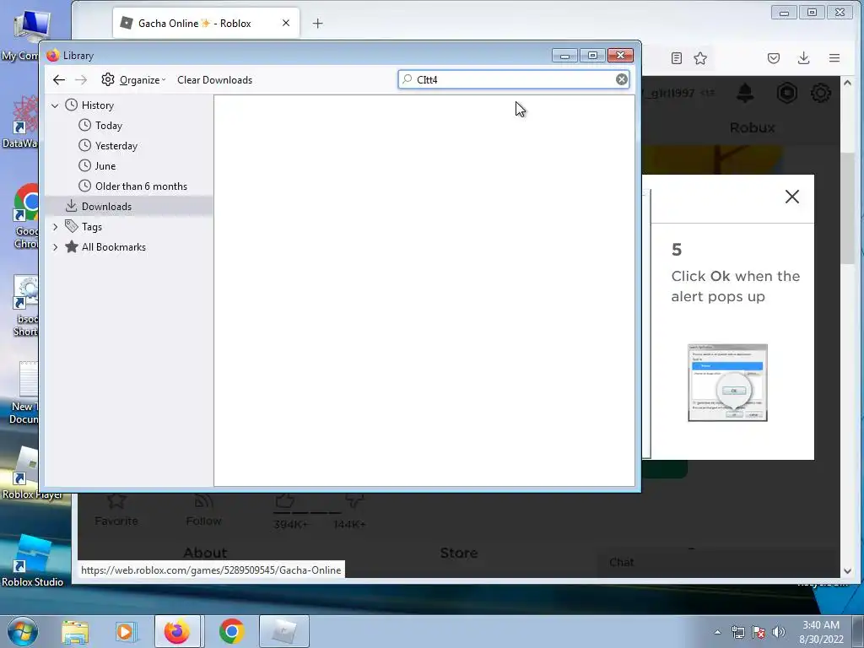
Task: Select the Tags item
Action: 91,227
